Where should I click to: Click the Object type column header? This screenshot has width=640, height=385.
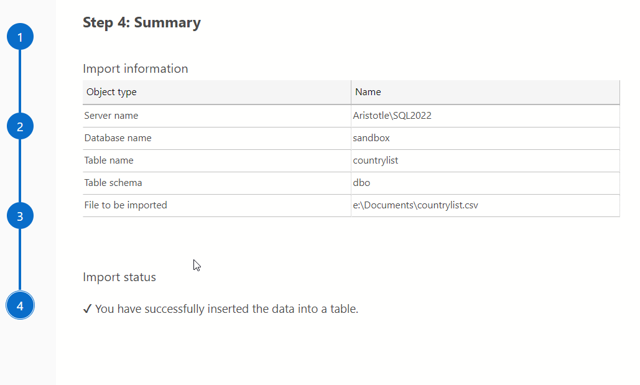[x=111, y=92]
